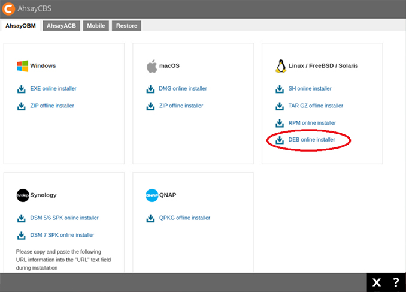Click the Synology logo icon
Screen dimensions: 406x292
click(23, 195)
